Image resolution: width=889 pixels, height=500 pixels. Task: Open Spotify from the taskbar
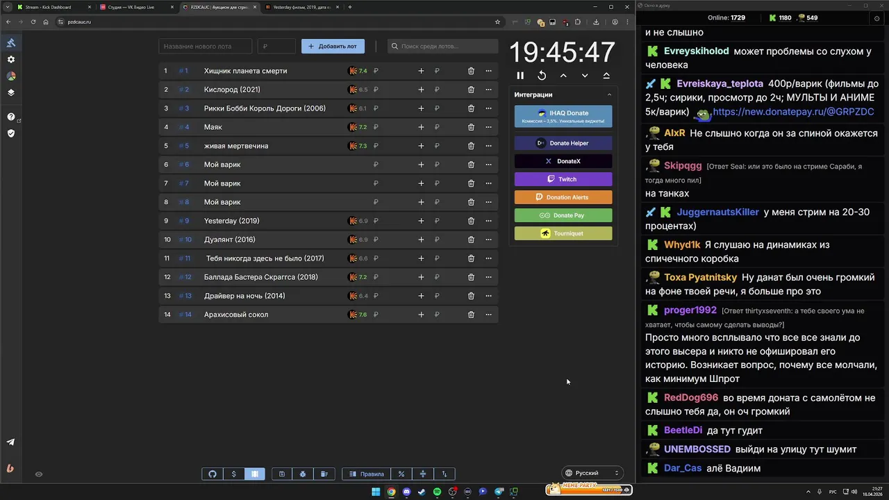[437, 492]
